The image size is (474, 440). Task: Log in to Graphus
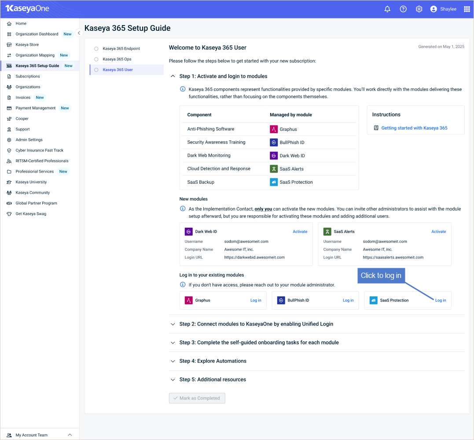[x=256, y=300]
